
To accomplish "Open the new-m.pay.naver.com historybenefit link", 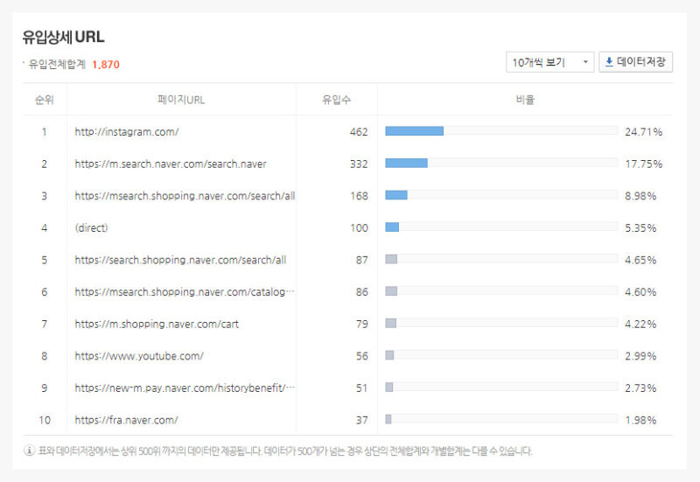I will 185,388.
